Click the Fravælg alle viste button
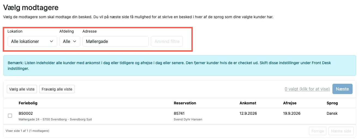Screen dimensions: 361x140 click(x=57, y=89)
